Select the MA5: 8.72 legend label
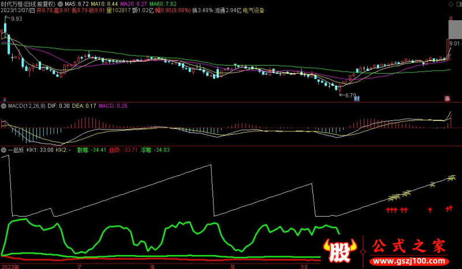 (x=77, y=3)
